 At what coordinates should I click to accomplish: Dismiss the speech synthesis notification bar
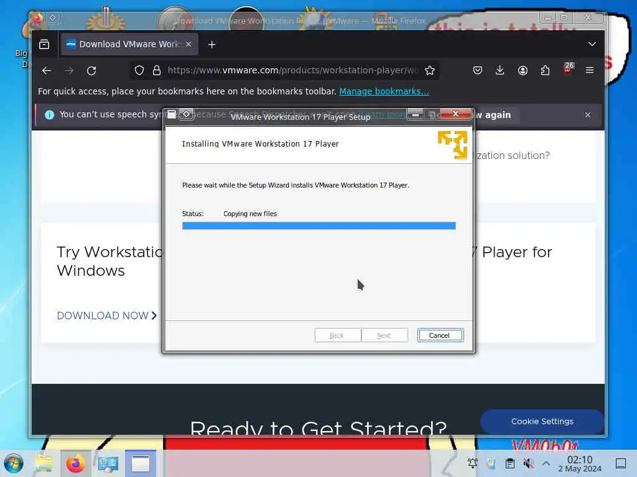(588, 115)
